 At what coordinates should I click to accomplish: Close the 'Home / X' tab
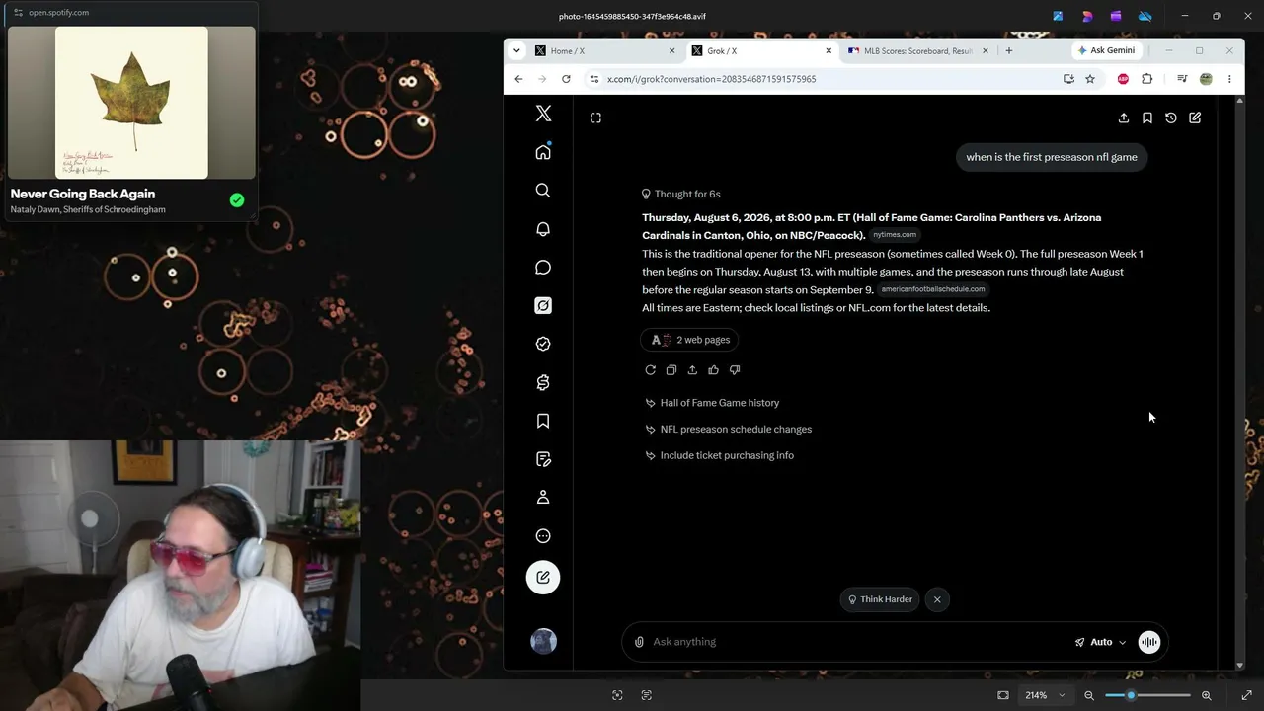tap(672, 51)
